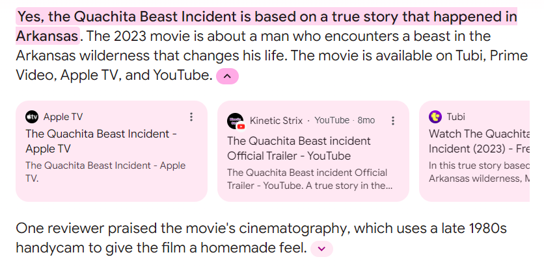This screenshot has height=270, width=544.
Task: Collapse sources with the up chevron
Action: pos(227,77)
